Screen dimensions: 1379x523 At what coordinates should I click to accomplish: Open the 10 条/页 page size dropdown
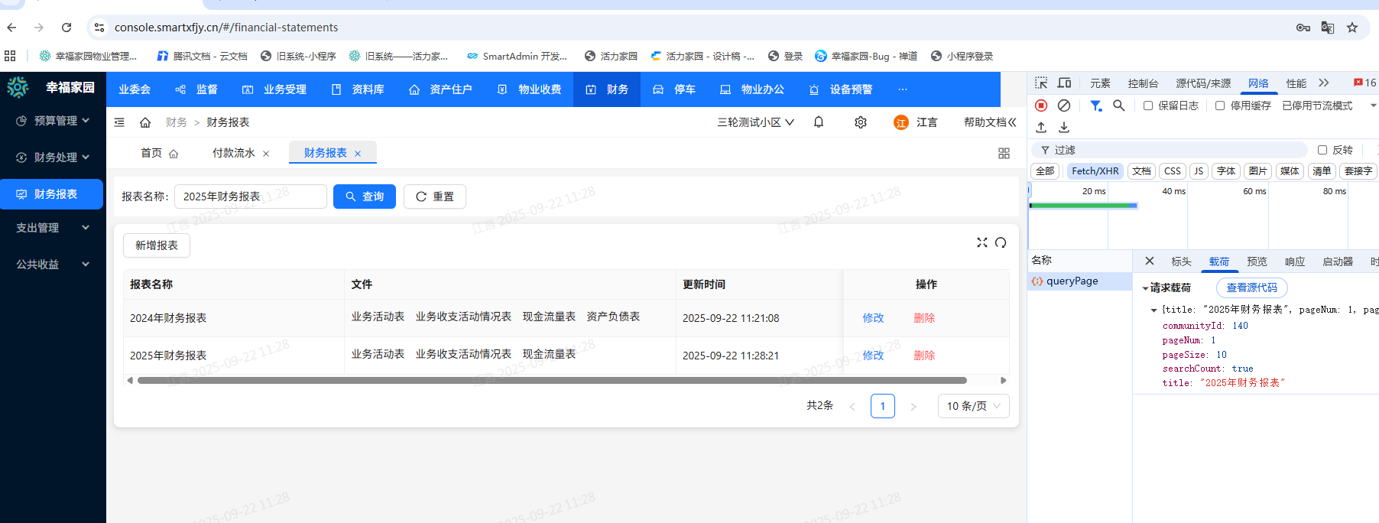tap(973, 406)
